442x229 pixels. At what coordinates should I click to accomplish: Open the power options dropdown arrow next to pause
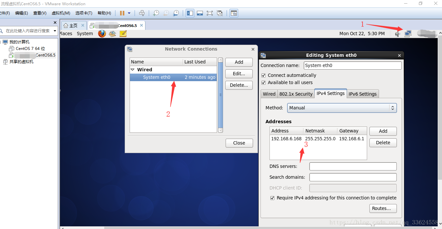[129, 13]
